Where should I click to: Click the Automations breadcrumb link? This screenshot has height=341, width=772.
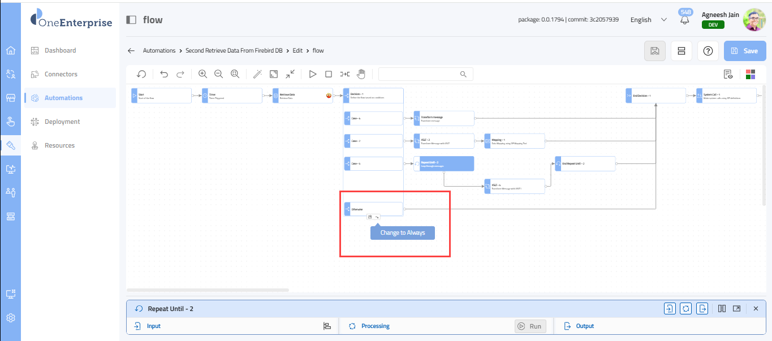(159, 51)
